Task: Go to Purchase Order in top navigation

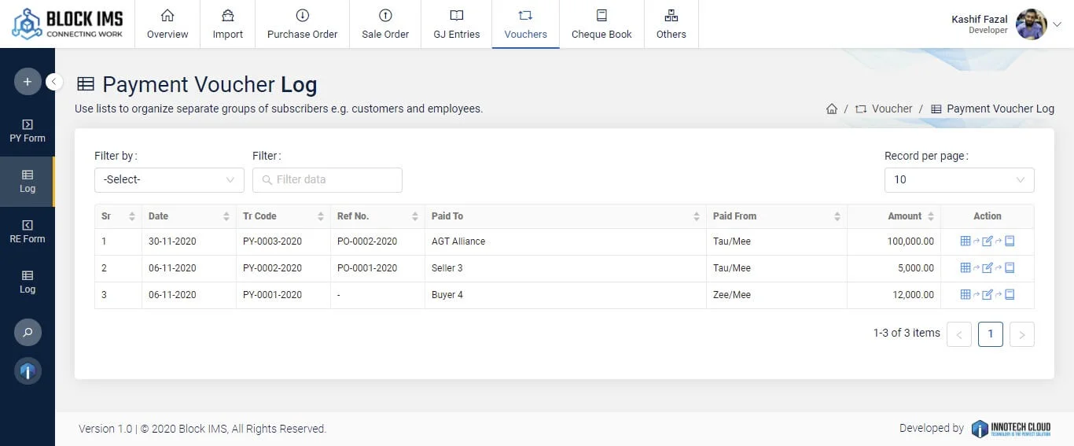Action: (x=302, y=24)
